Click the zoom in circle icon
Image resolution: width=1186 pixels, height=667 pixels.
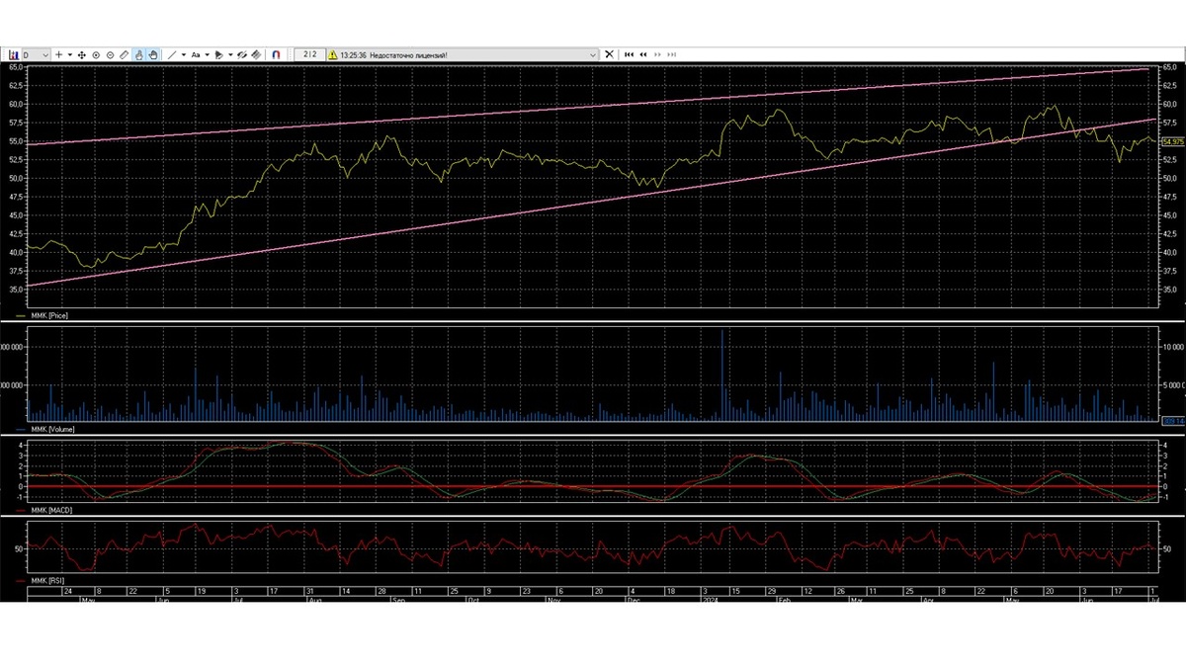point(96,55)
